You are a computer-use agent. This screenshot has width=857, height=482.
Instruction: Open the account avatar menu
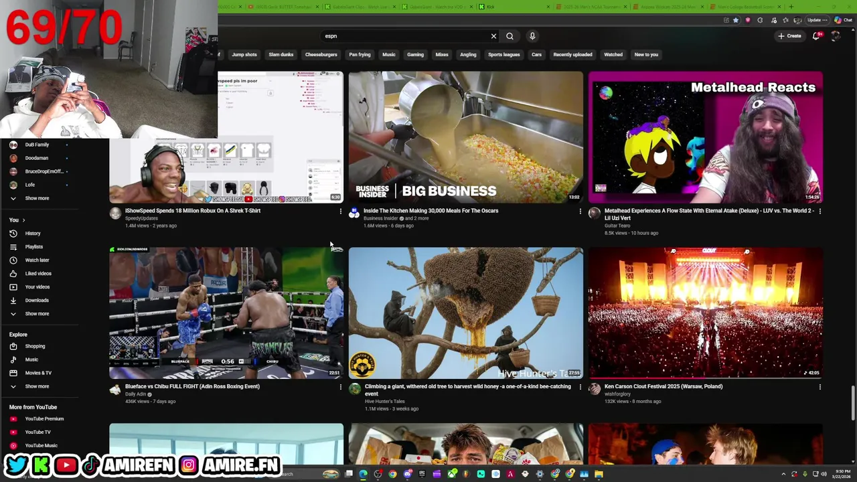point(835,36)
